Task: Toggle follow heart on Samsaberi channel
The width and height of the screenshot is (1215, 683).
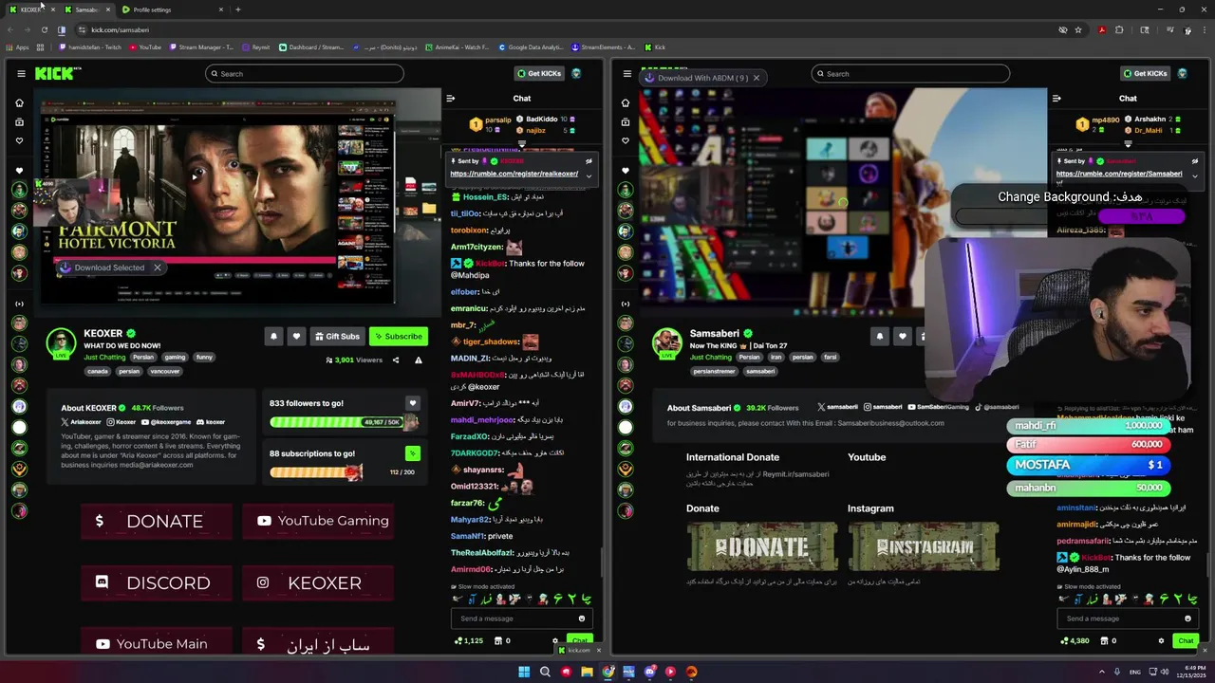Action: coord(902,336)
